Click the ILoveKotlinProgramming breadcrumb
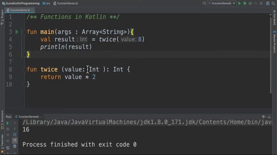The height and width of the screenshot is (155, 277). (x=21, y=3)
